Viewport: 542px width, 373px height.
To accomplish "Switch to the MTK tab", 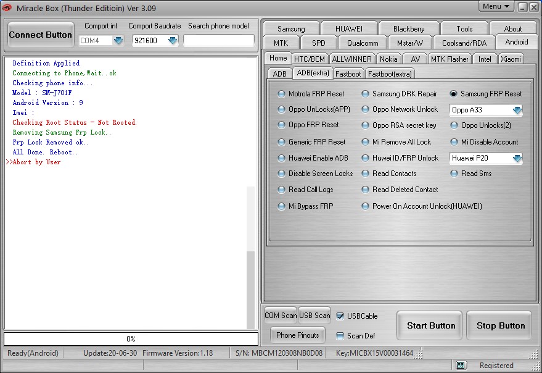I will tap(281, 43).
